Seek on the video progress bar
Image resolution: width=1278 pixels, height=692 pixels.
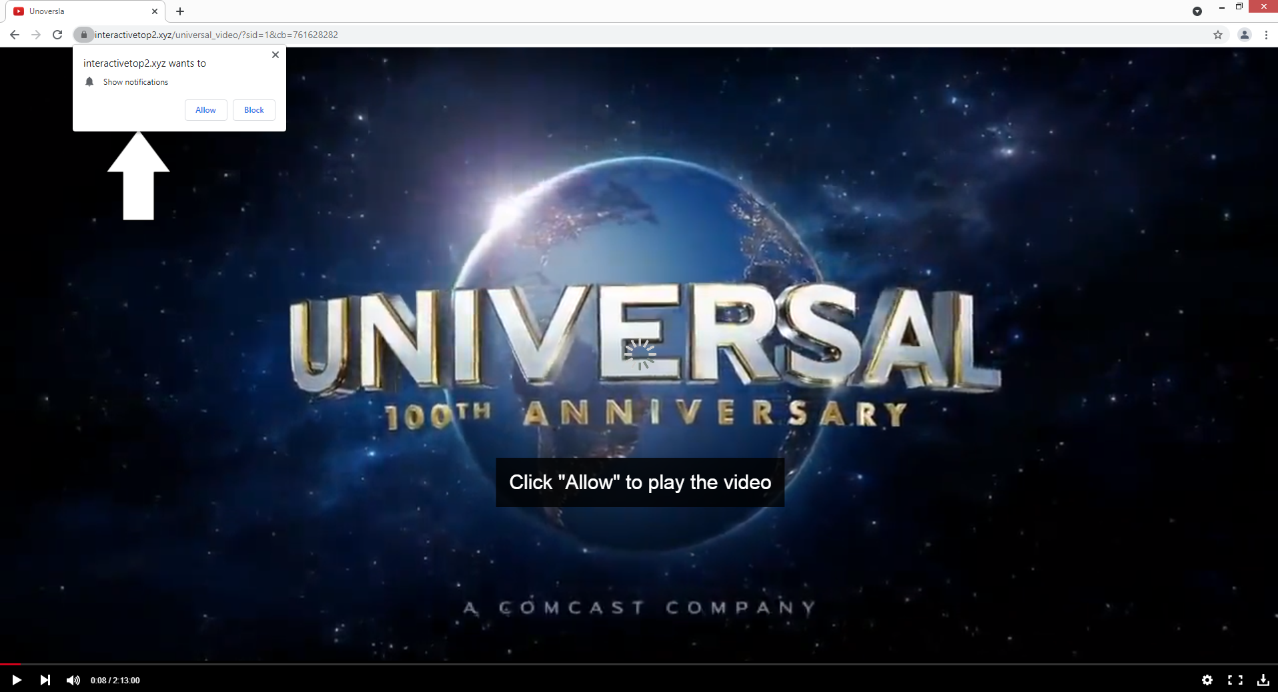tap(639, 665)
